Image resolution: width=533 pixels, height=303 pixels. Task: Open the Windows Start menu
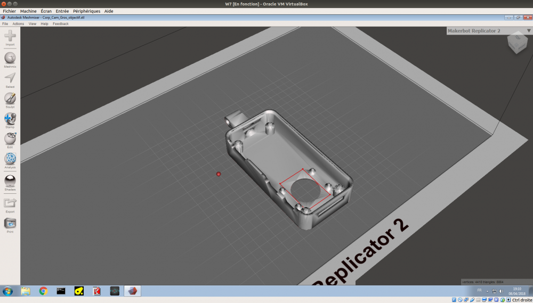(7, 291)
